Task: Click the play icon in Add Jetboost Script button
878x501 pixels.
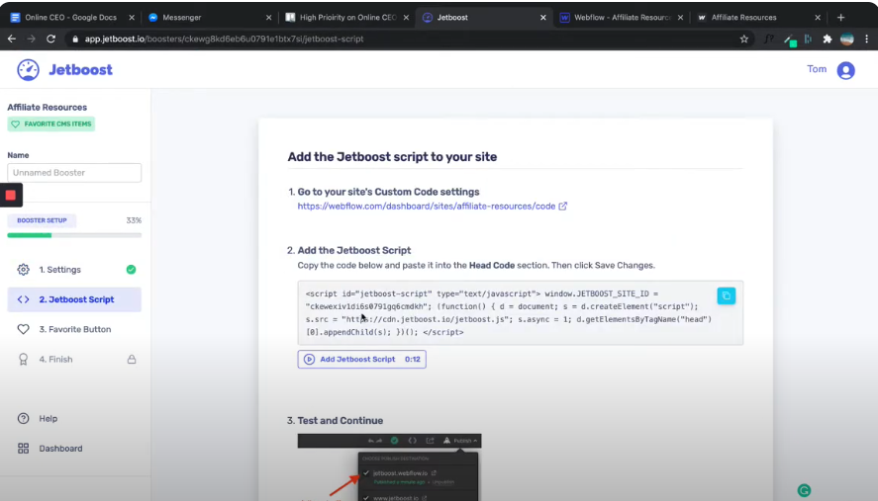Action: point(309,359)
